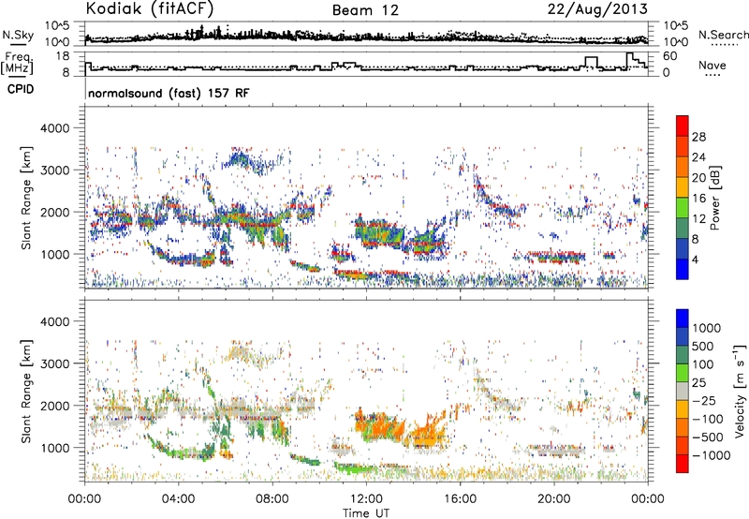Click the '20:00' time tick label
The width and height of the screenshot is (749, 519).
pos(554,499)
